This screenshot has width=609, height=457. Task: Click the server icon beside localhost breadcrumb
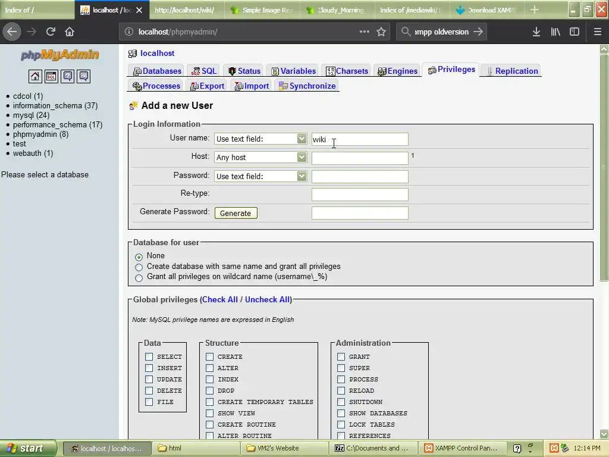[x=133, y=53]
